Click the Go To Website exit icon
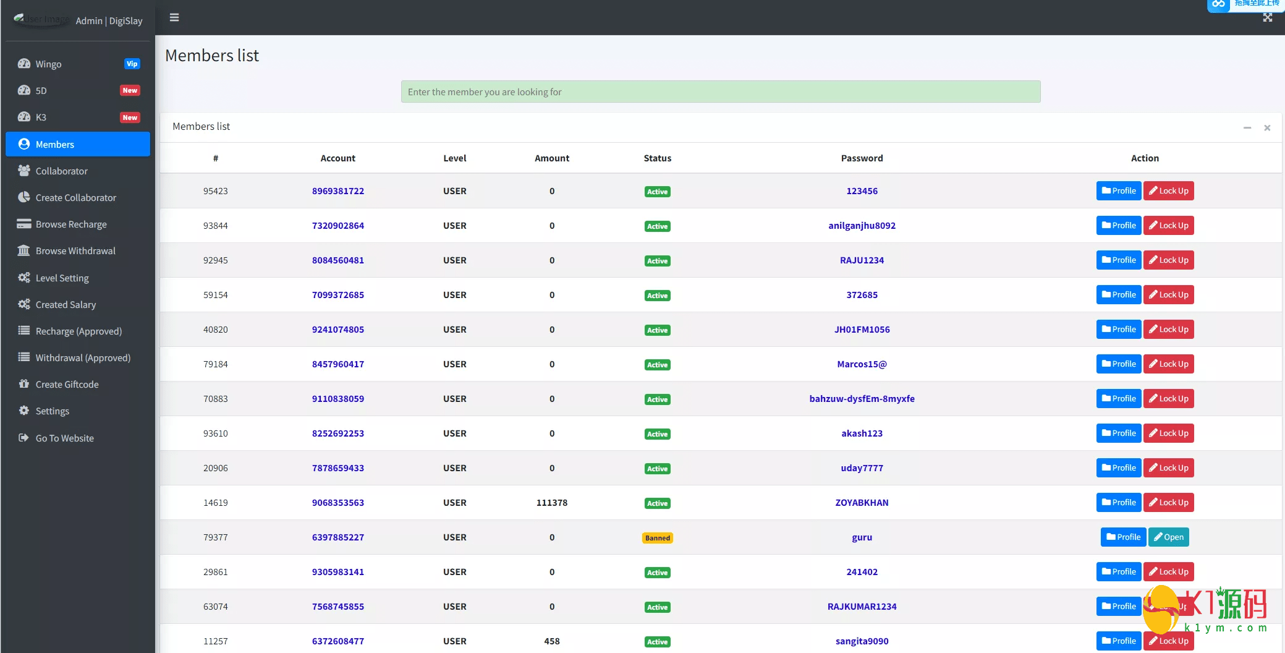 point(24,438)
